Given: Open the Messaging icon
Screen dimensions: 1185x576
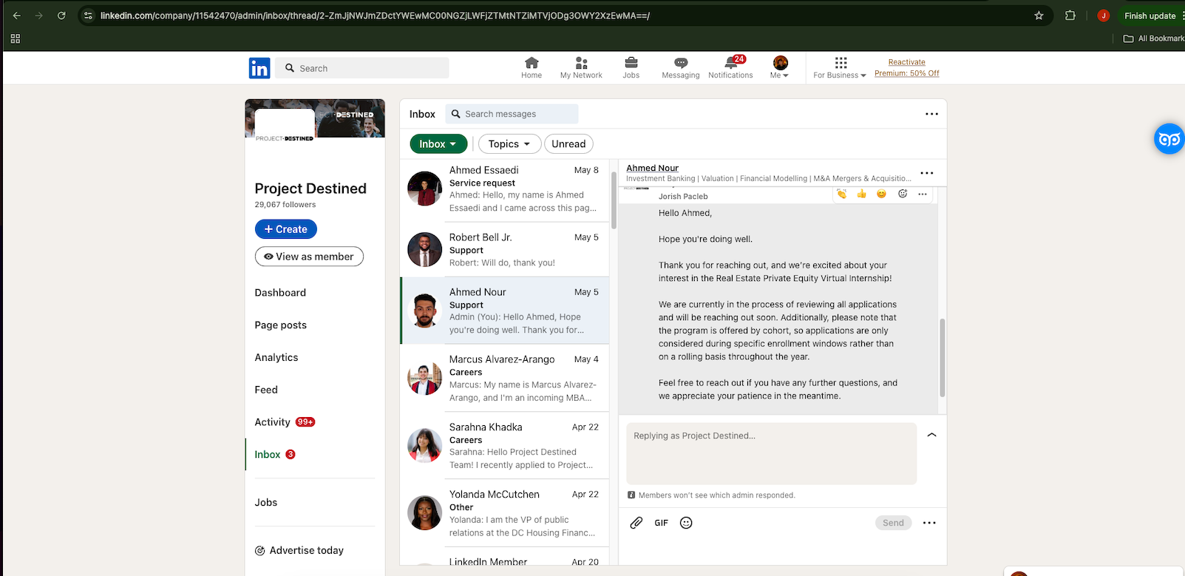Looking at the screenshot, I should pyautogui.click(x=681, y=68).
